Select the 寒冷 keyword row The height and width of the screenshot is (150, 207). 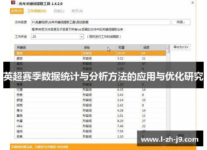tap(90, 111)
